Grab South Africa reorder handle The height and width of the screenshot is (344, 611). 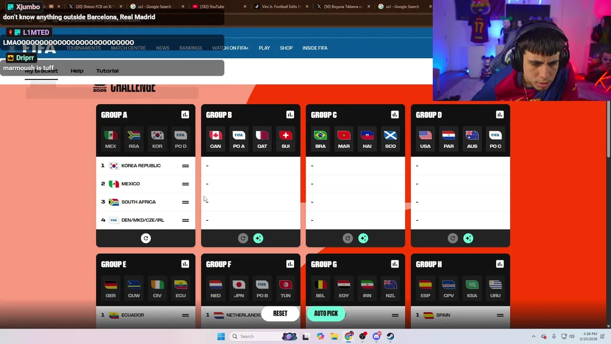tap(185, 202)
